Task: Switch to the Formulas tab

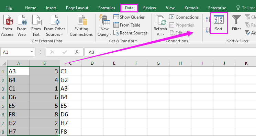Action: click(x=107, y=8)
